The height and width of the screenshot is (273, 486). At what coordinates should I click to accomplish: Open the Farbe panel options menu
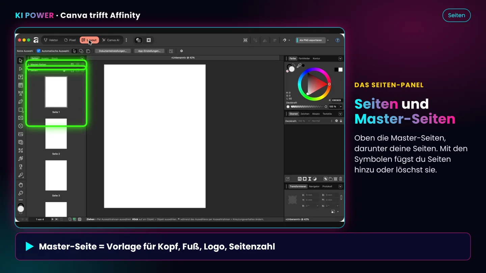pos(340,59)
